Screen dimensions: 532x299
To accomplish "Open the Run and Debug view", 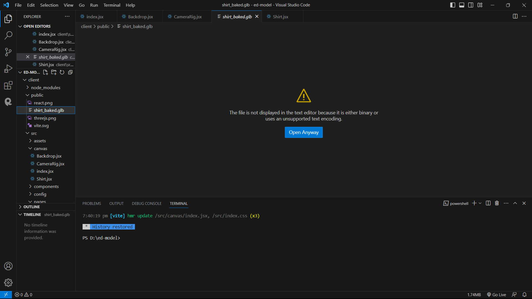I will [8, 69].
